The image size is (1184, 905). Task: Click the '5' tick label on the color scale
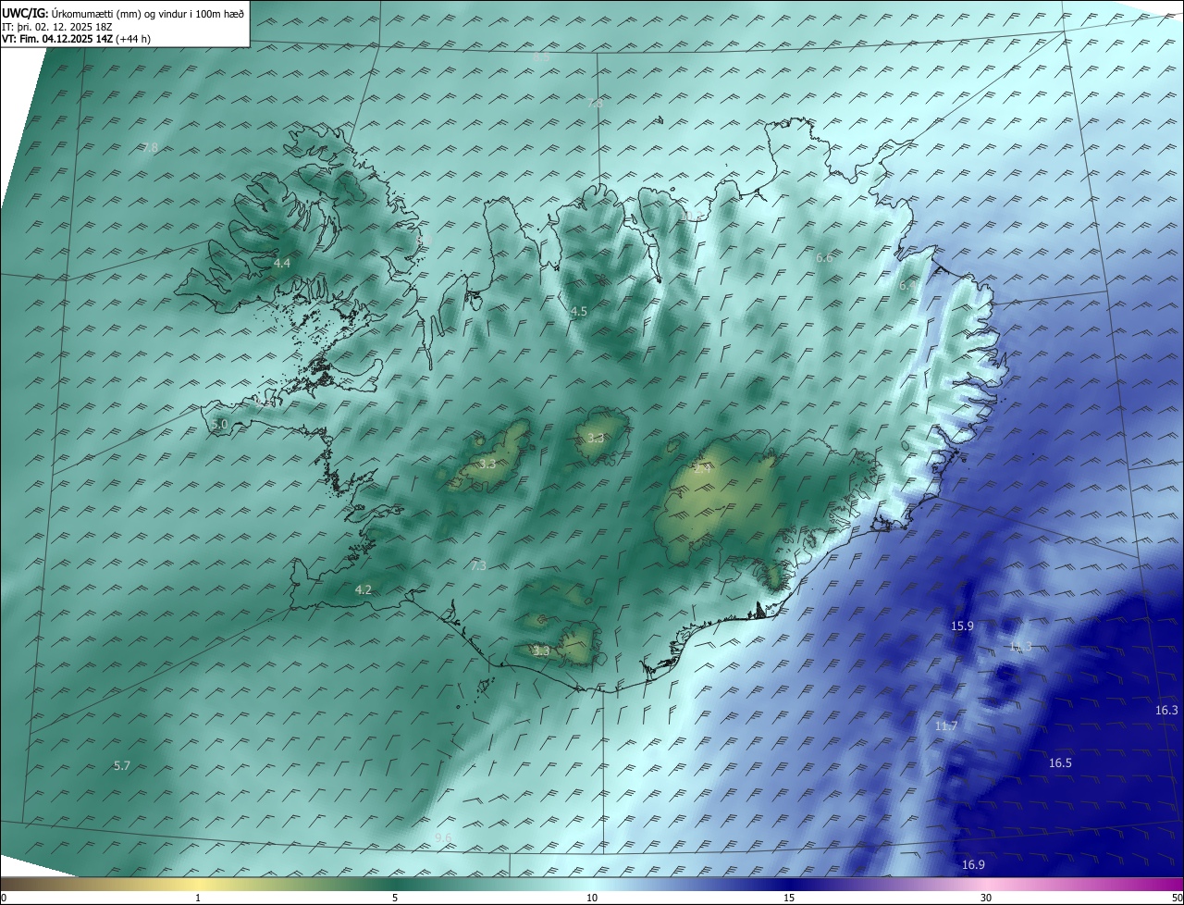click(395, 899)
